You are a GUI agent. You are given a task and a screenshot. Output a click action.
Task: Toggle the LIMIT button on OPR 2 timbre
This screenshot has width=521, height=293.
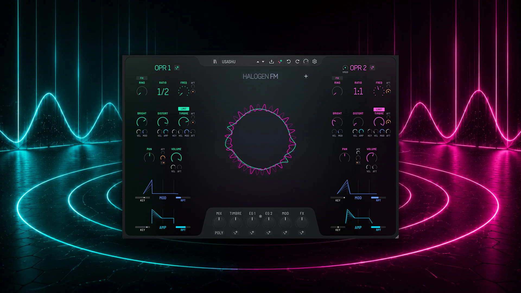click(x=379, y=109)
